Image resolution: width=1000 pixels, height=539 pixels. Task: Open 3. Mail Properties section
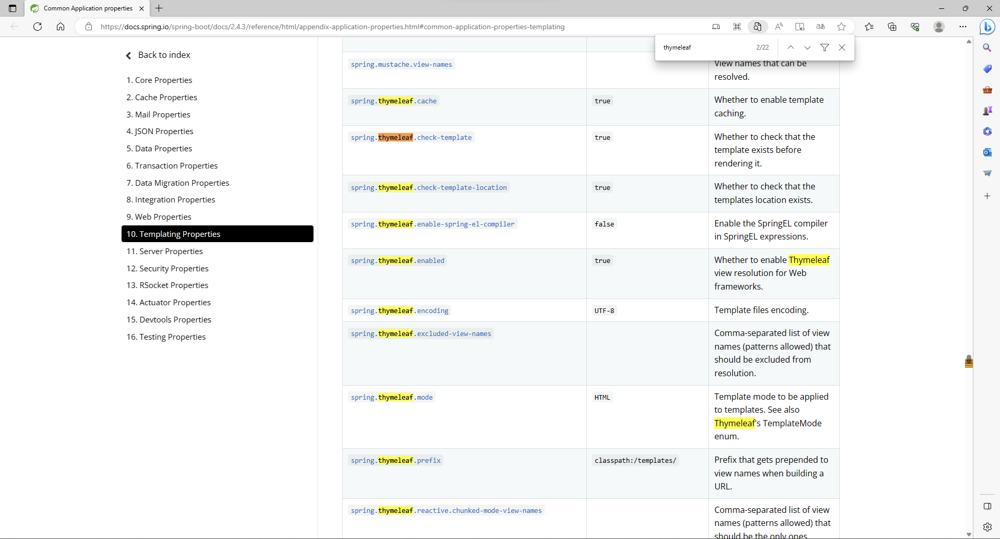click(158, 114)
